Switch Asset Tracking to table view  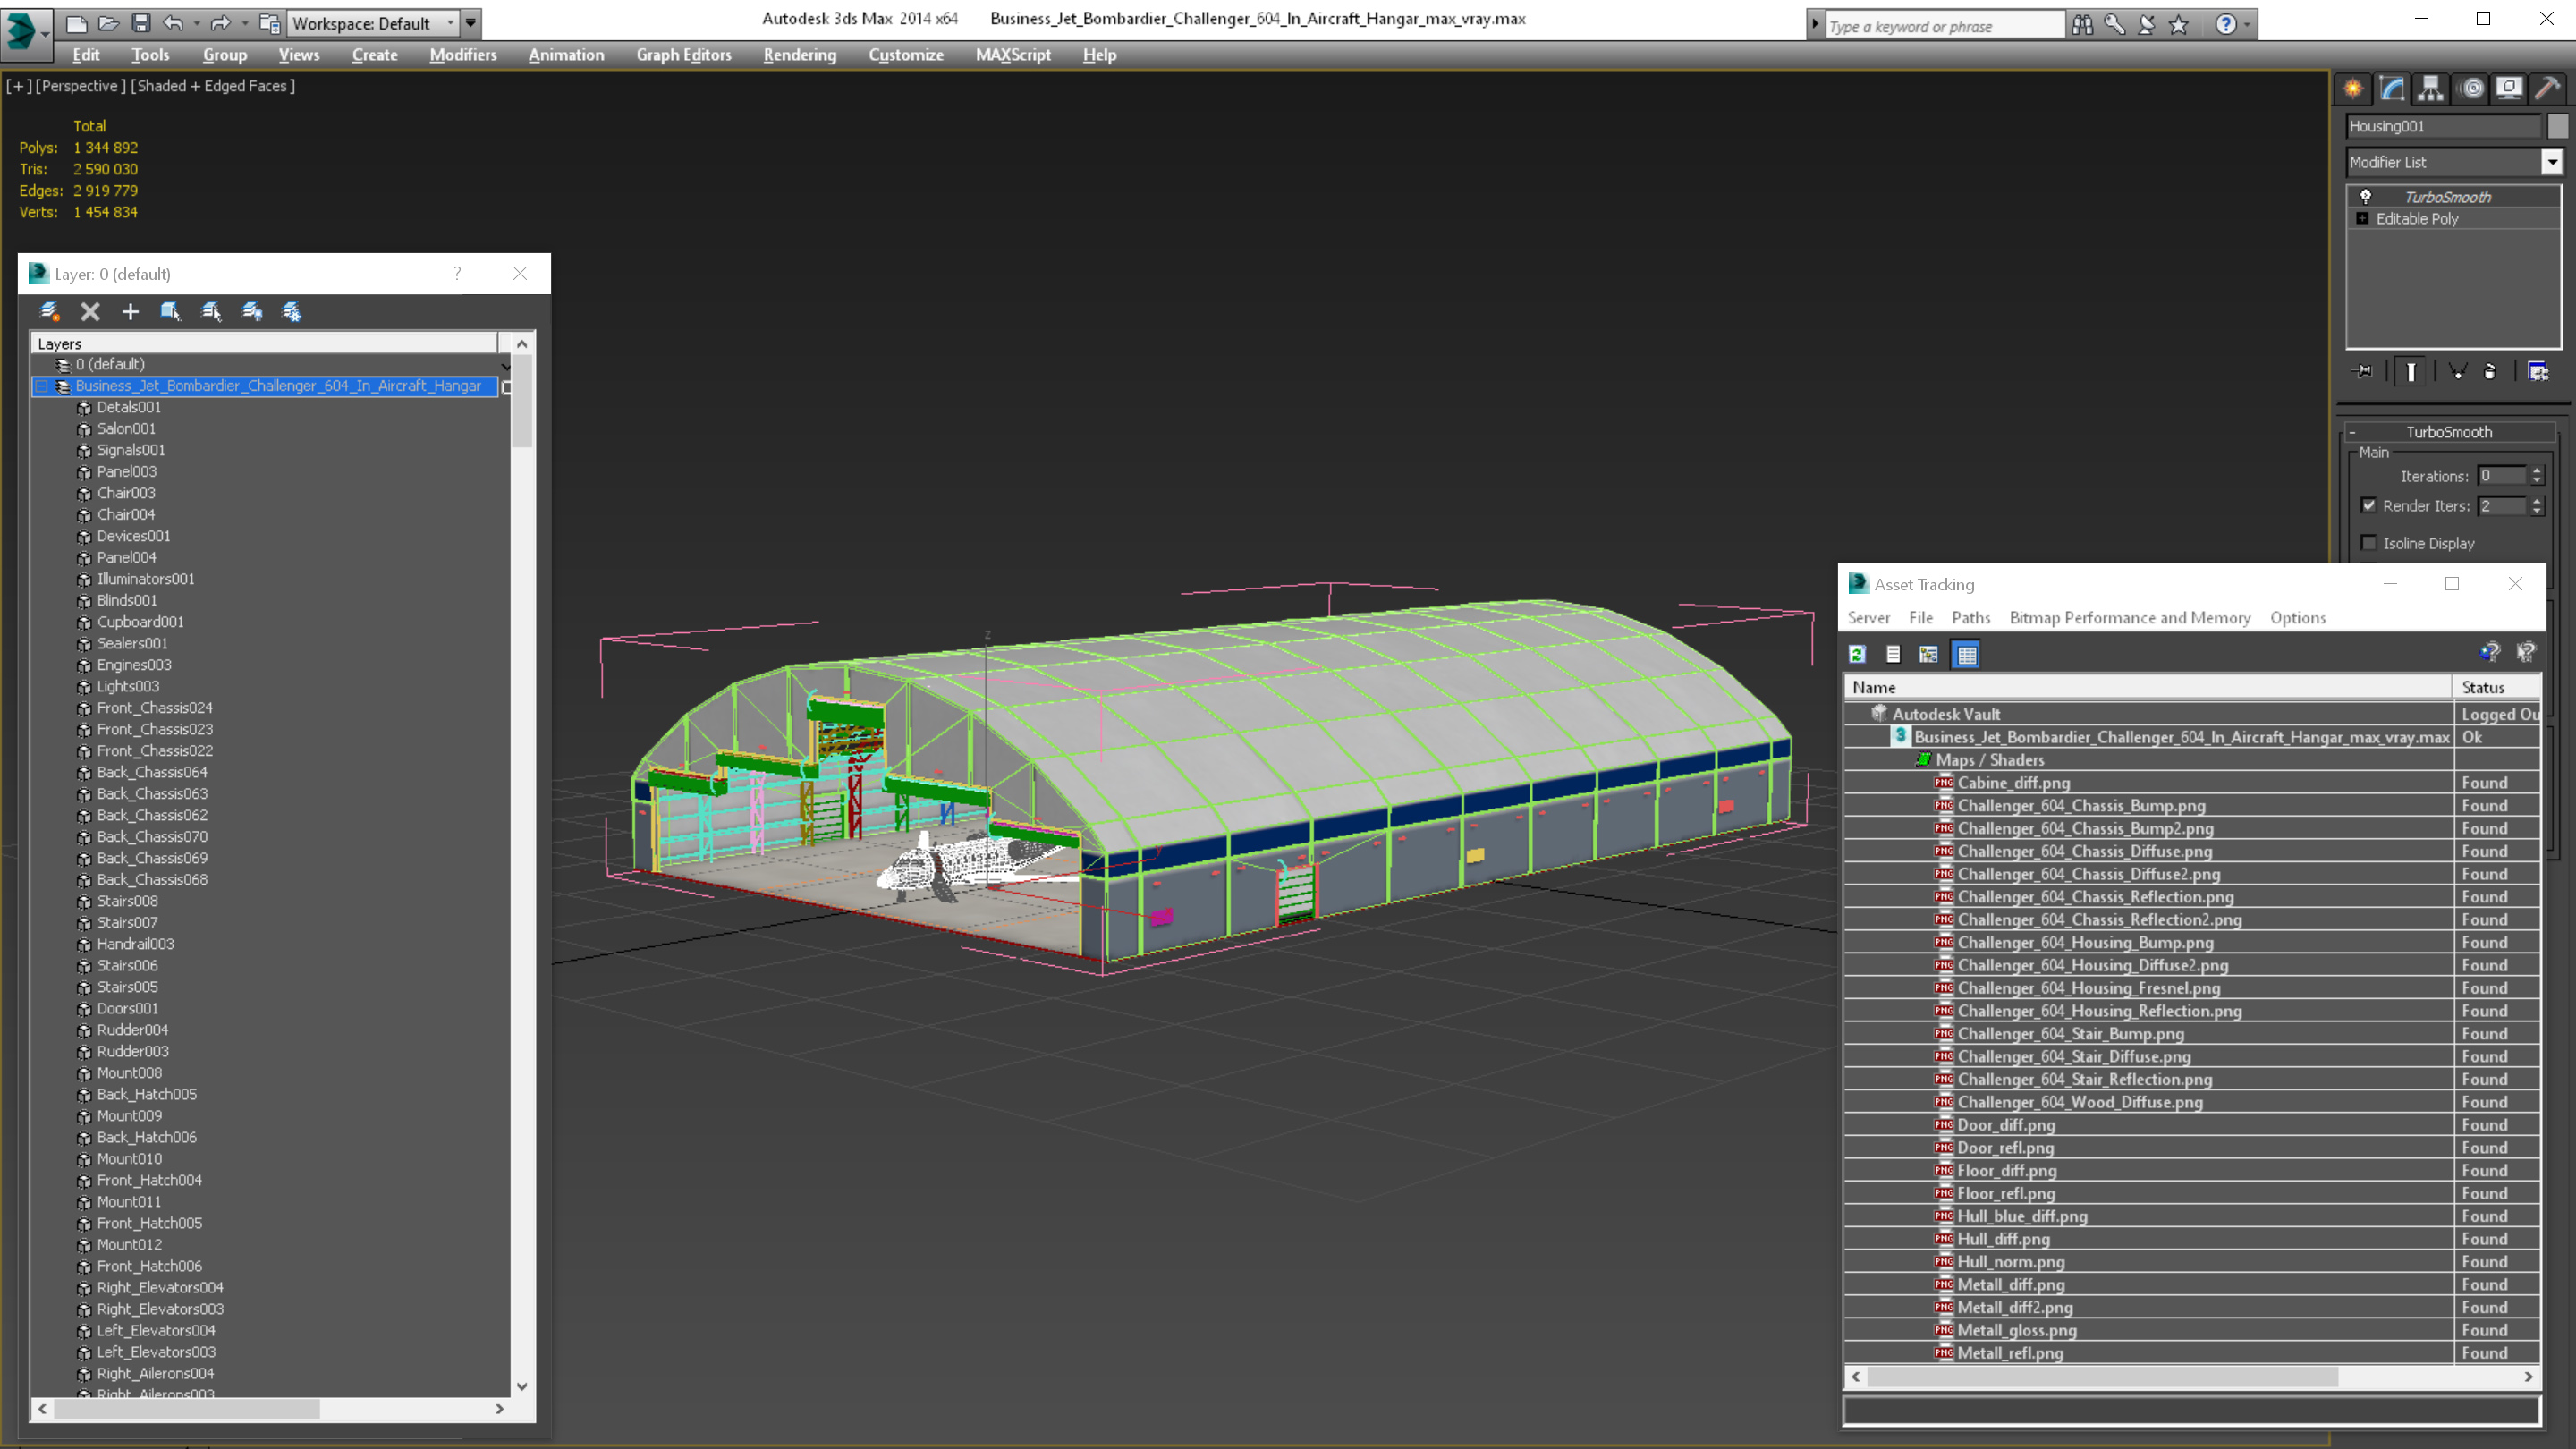(x=1966, y=654)
